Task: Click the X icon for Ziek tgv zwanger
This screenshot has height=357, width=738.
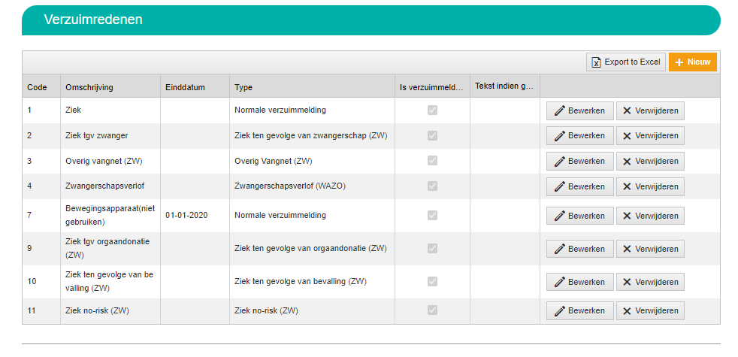Action: pos(627,135)
